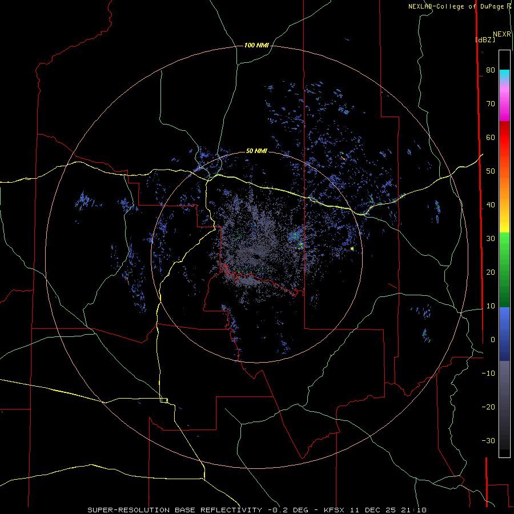Click the -10 value on dBZ scale

pos(488,374)
